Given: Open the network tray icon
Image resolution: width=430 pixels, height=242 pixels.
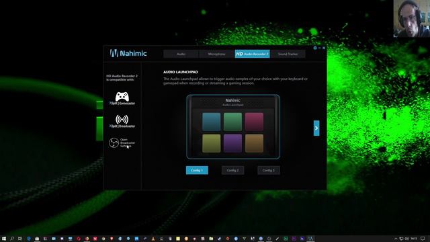Looking at the screenshot, I should click(401, 239).
